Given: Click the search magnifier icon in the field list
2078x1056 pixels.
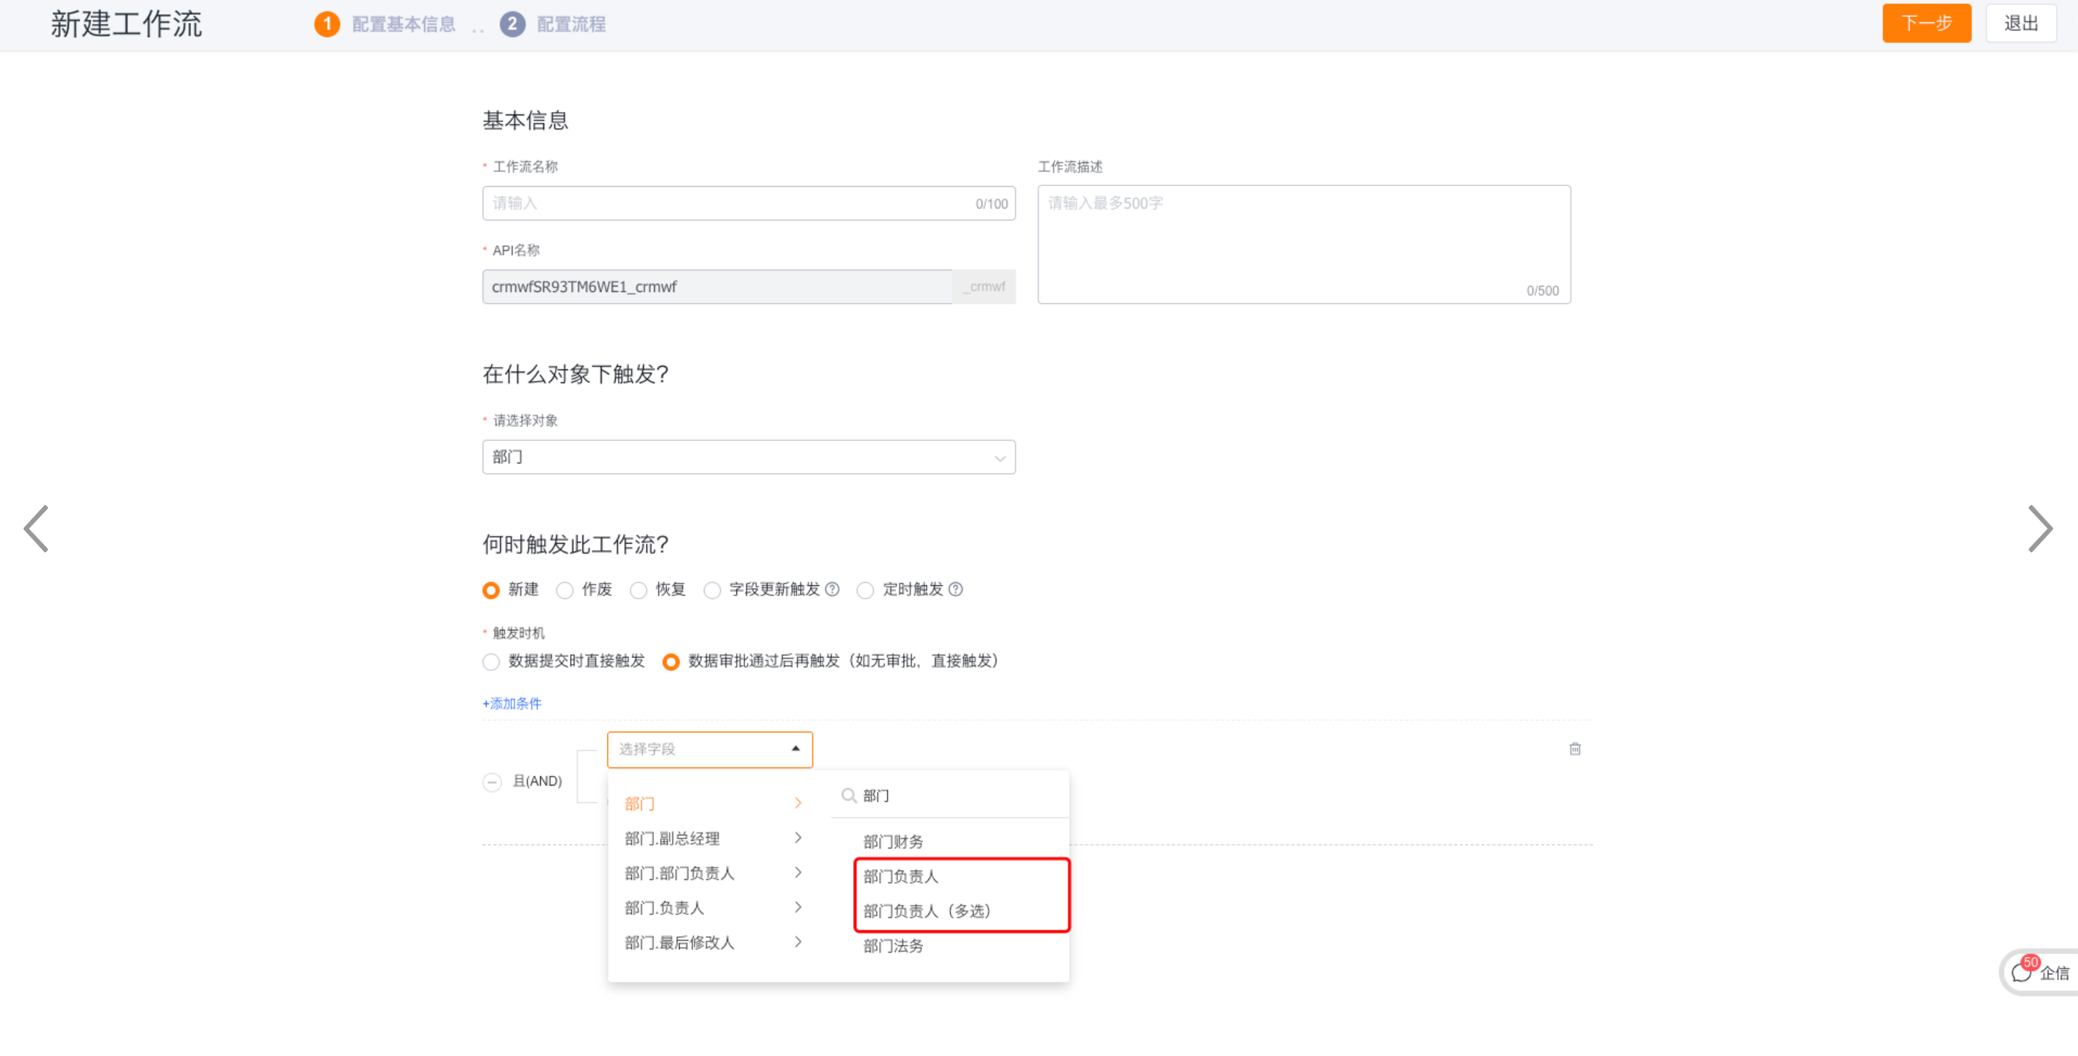Looking at the screenshot, I should [848, 796].
